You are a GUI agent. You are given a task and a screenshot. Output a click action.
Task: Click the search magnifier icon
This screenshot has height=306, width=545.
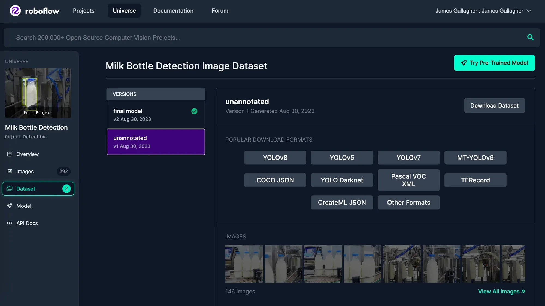click(530, 37)
